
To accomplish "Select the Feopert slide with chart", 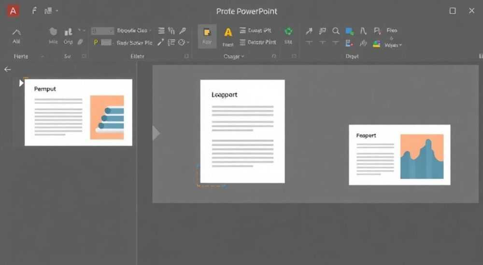I will 399,155.
